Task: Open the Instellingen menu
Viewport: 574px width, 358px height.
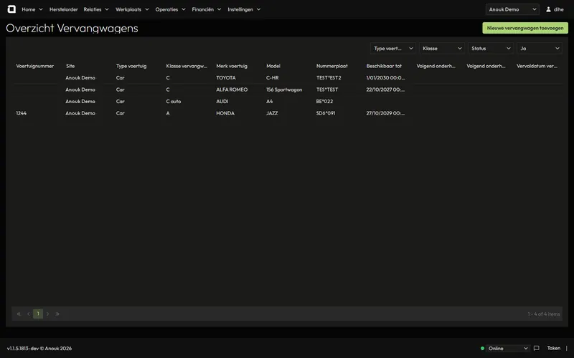Action: 244,9
